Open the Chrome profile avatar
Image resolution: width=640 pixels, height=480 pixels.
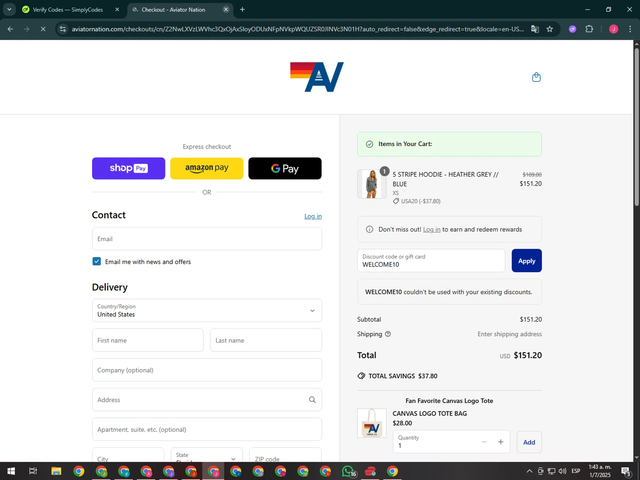pyautogui.click(x=614, y=29)
